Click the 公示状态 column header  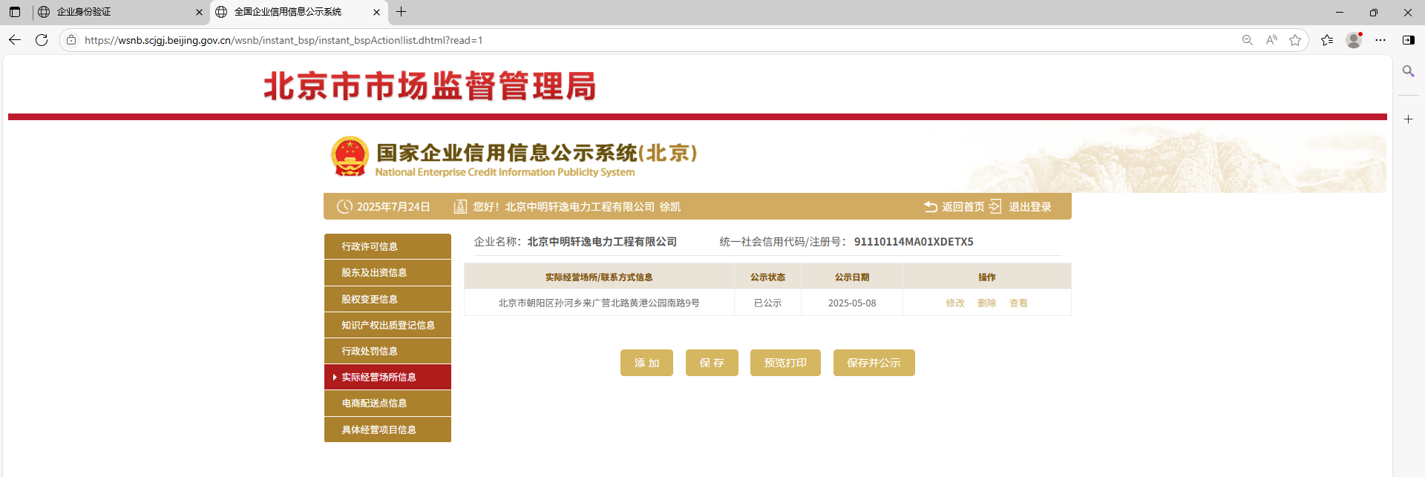pos(767,277)
